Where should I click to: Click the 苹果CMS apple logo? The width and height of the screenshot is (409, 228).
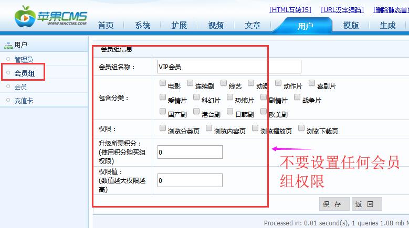25,16
